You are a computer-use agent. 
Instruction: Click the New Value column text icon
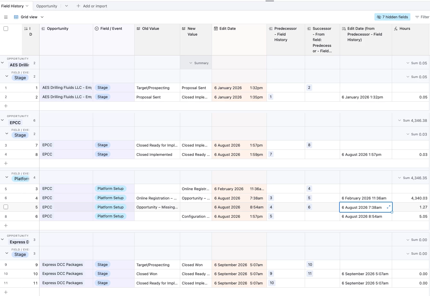click(184, 29)
